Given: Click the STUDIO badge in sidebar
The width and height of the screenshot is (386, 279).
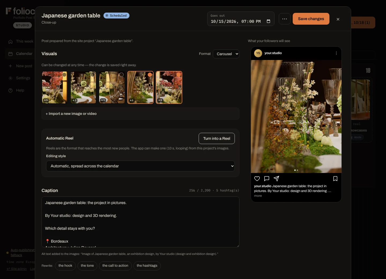Looking at the screenshot, I should click(x=23, y=25).
